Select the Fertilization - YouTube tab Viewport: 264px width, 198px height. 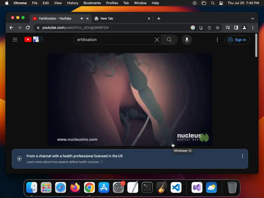pyautogui.click(x=61, y=19)
